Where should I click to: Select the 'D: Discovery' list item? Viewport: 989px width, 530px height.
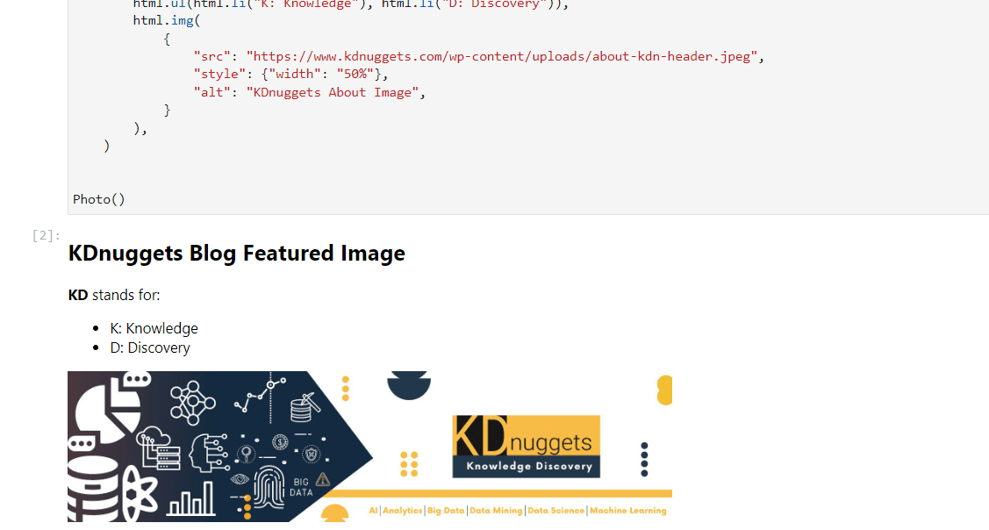coord(150,347)
